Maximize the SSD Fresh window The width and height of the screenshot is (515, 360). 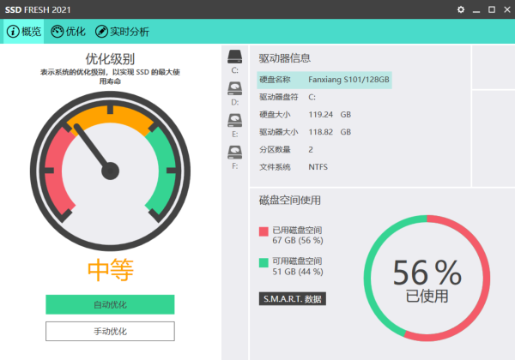point(492,9)
